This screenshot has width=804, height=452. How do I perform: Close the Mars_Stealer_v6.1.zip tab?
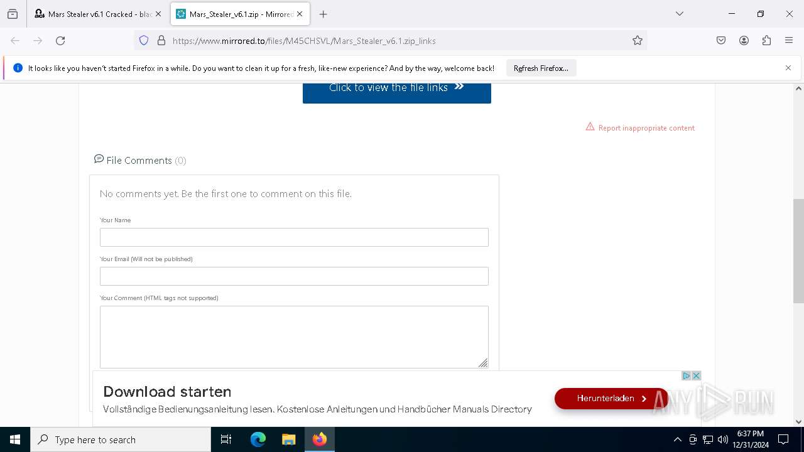click(300, 14)
